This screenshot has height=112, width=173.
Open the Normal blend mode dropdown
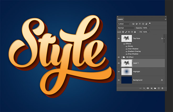[126, 28]
